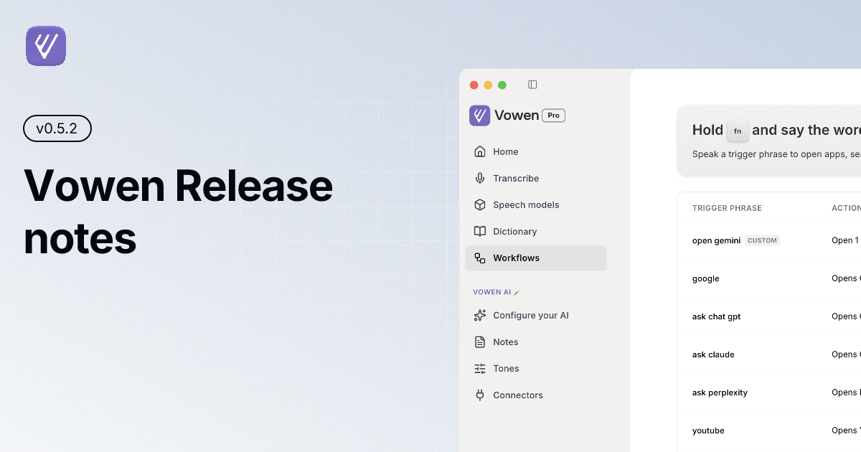861x452 pixels.
Task: Click the Speech models cube icon
Action: coord(480,205)
